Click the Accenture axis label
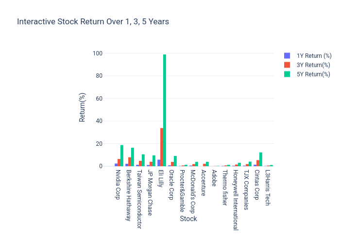Image resolution: width=340 pixels, height=243 pixels. point(203,183)
